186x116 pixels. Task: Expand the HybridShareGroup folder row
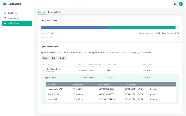(43, 70)
